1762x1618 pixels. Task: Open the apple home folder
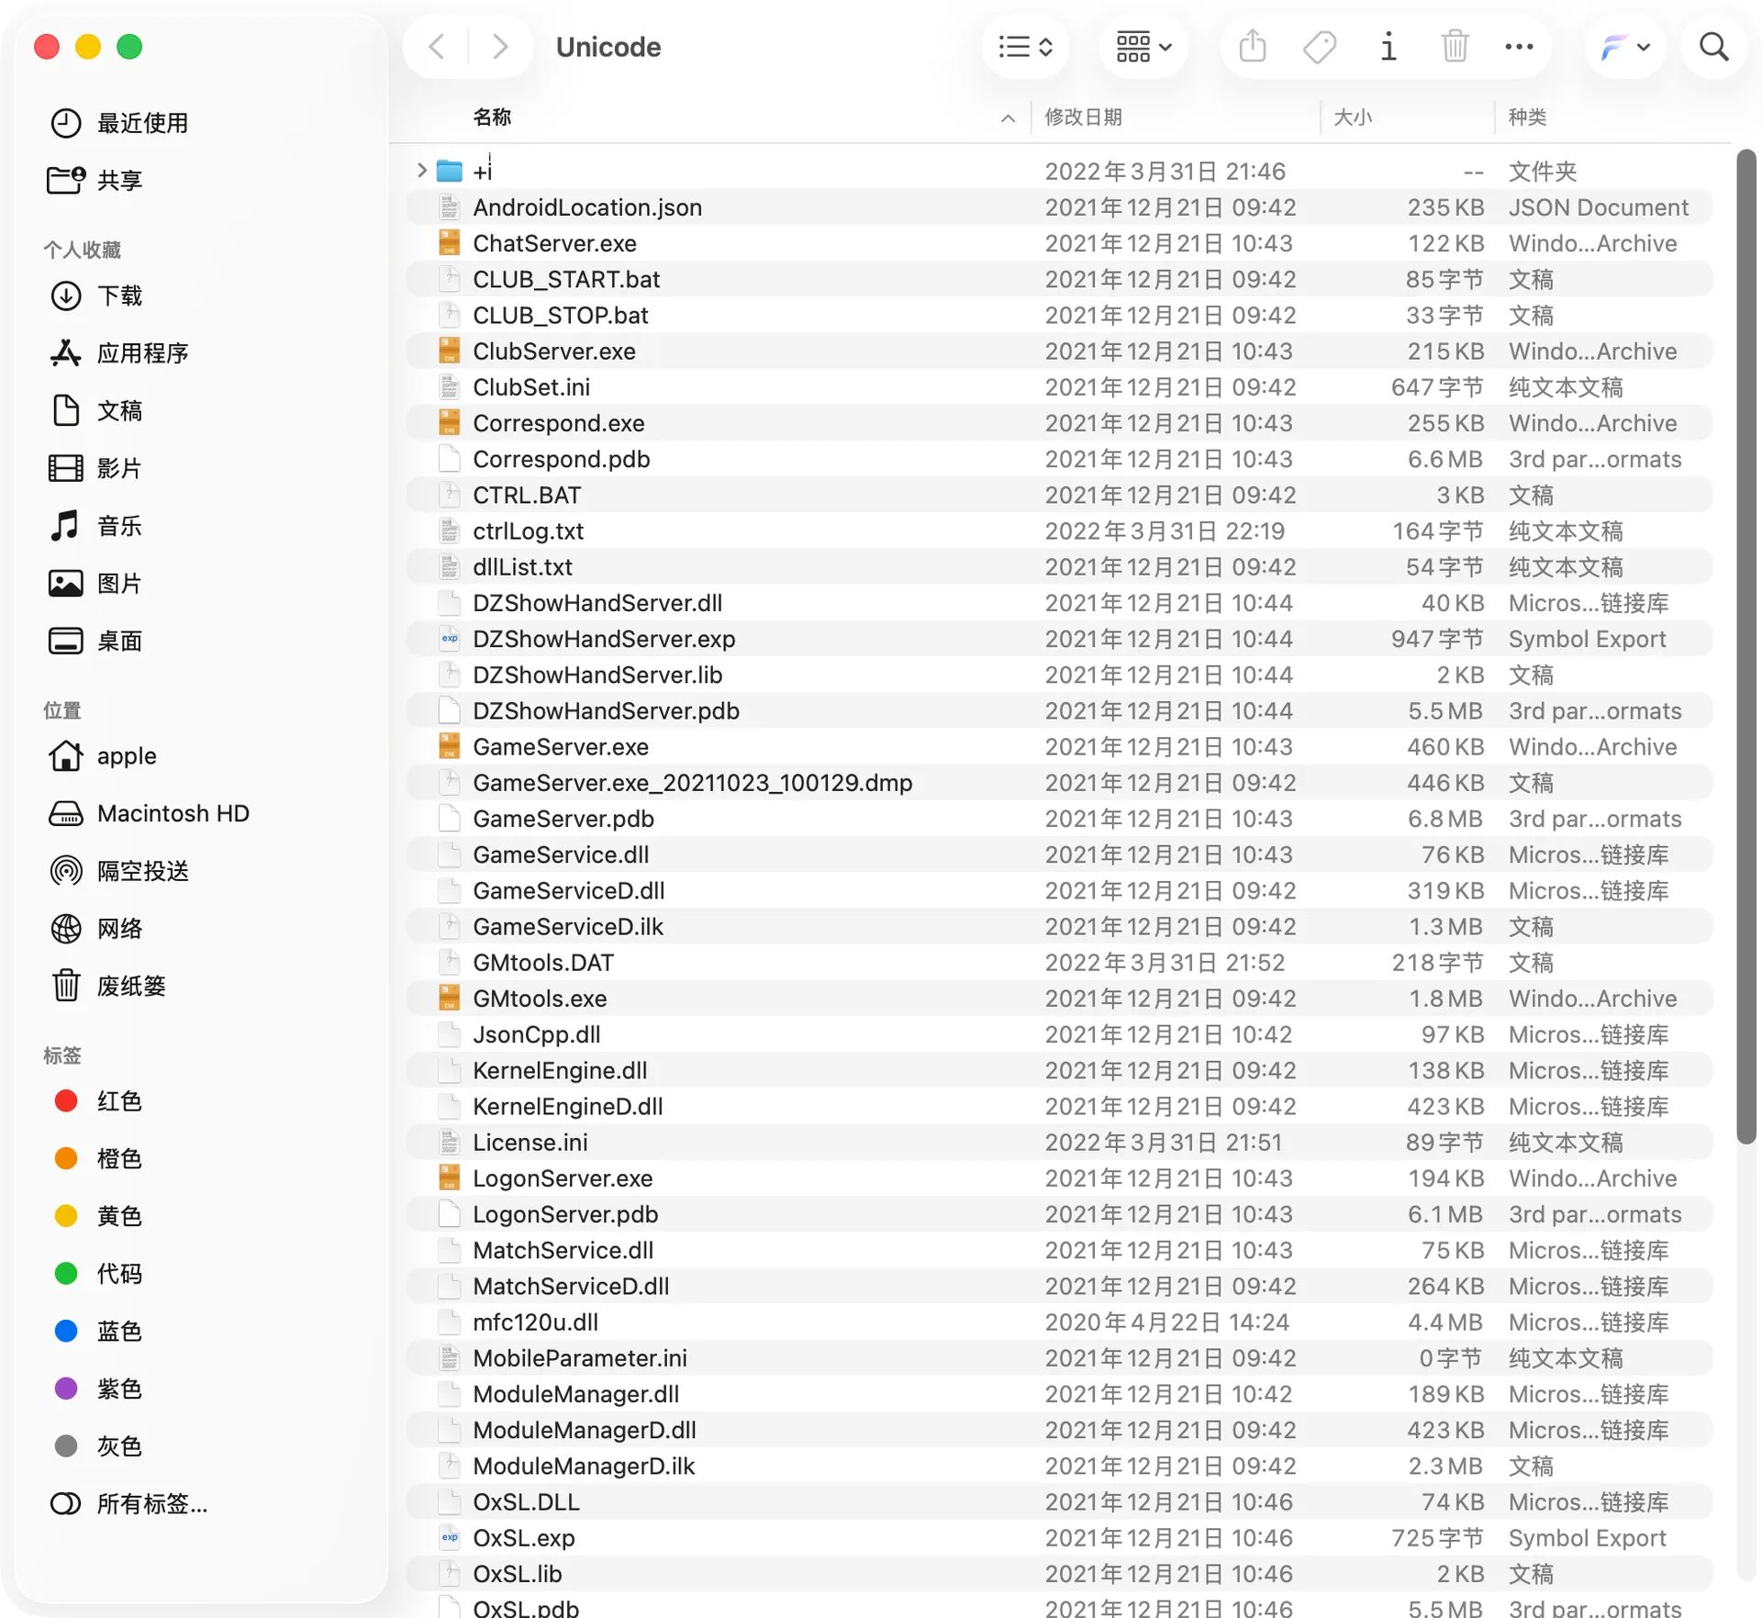click(x=103, y=756)
